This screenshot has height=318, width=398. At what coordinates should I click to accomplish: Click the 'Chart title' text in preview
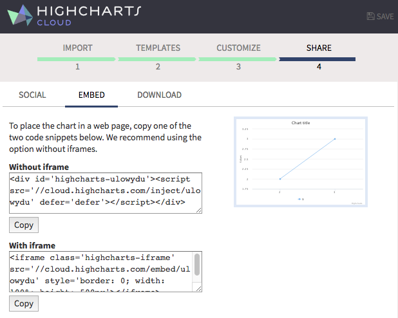[x=301, y=123]
